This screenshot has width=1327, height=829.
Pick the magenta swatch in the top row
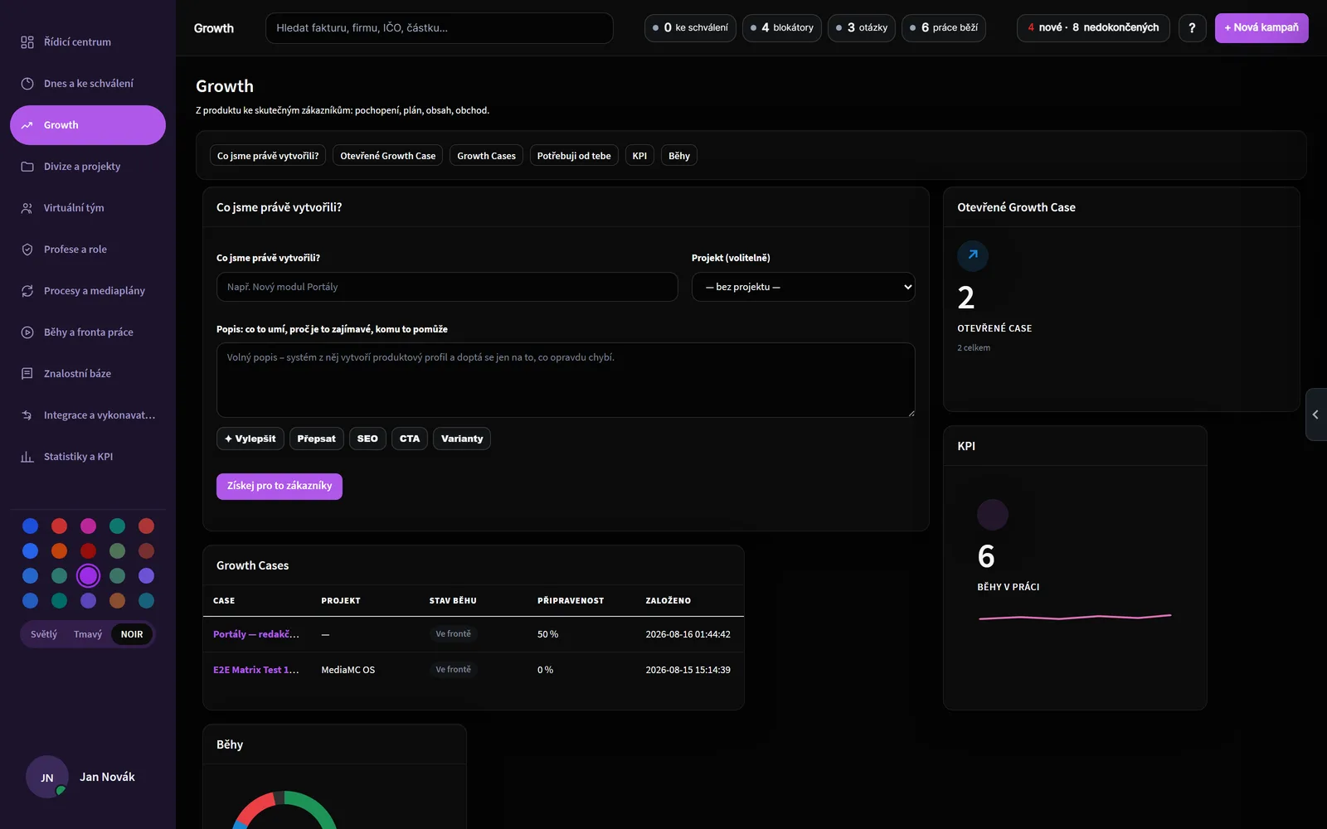pyautogui.click(x=89, y=526)
